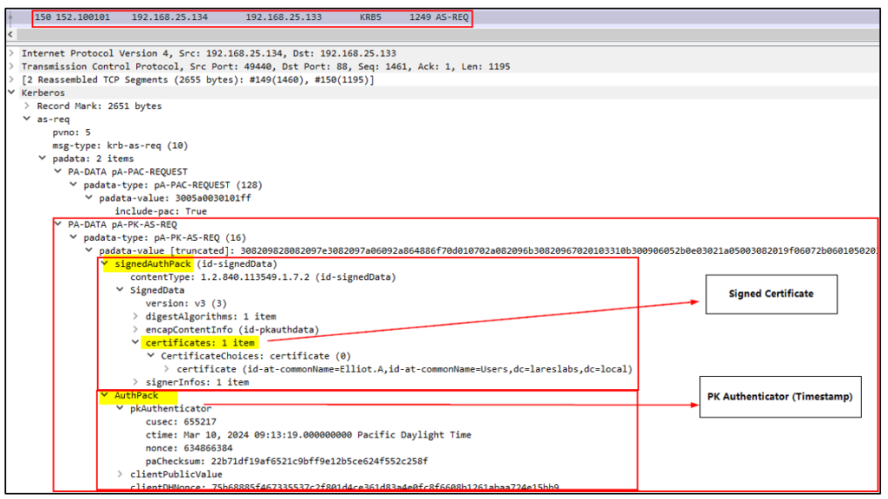The width and height of the screenshot is (888, 499).
Task: Select clientDHNonce value line
Action: pos(344,487)
